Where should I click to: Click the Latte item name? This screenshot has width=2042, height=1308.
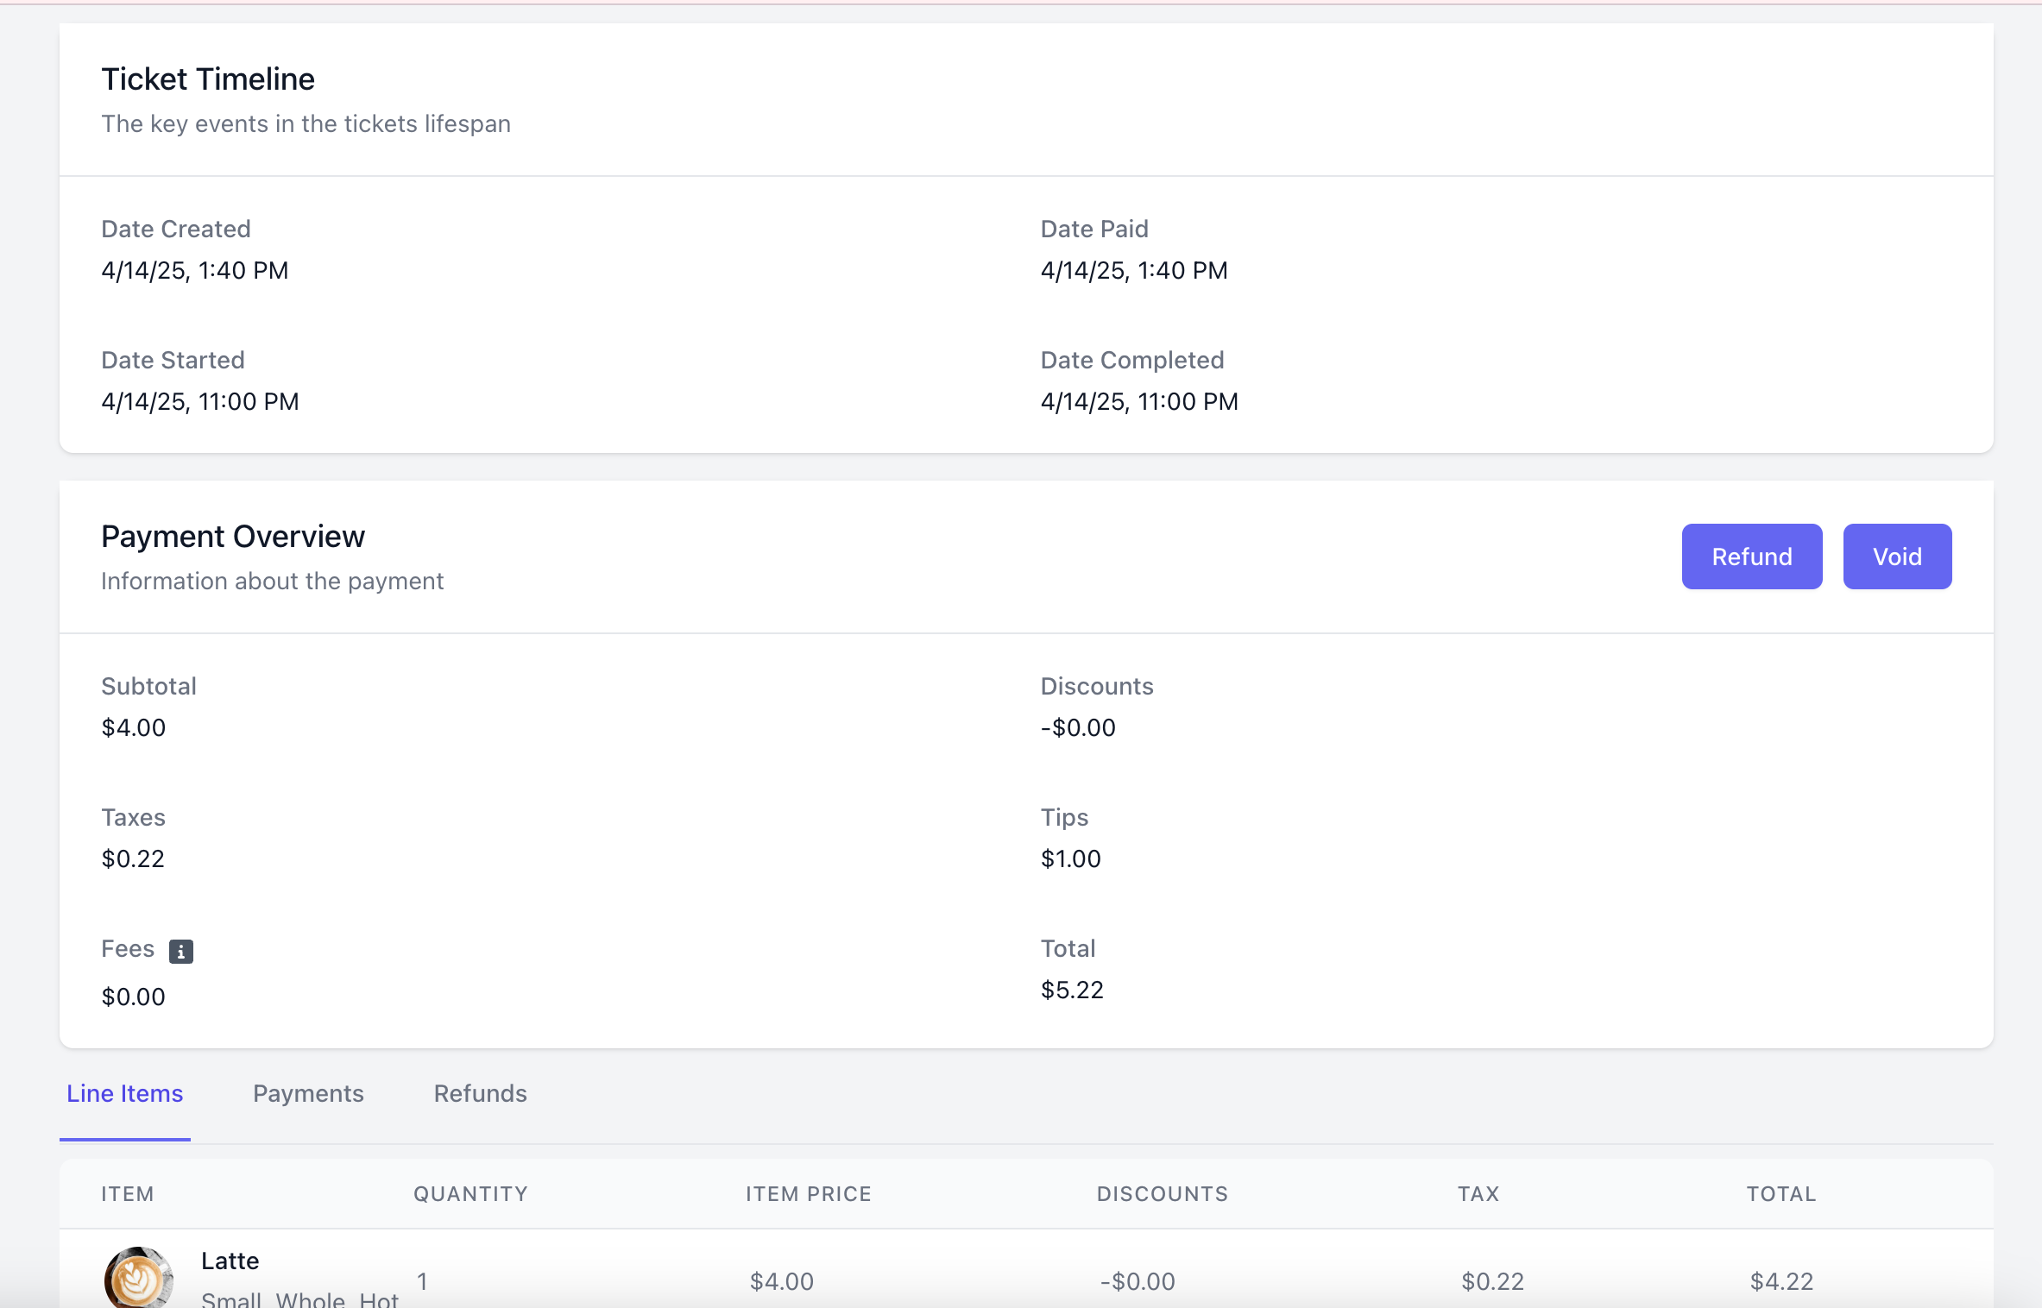pos(230,1261)
